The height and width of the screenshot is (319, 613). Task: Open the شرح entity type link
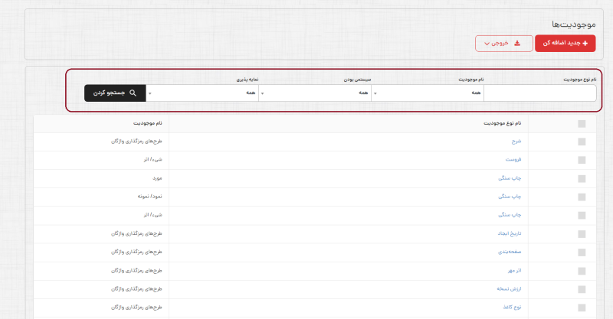(515, 142)
